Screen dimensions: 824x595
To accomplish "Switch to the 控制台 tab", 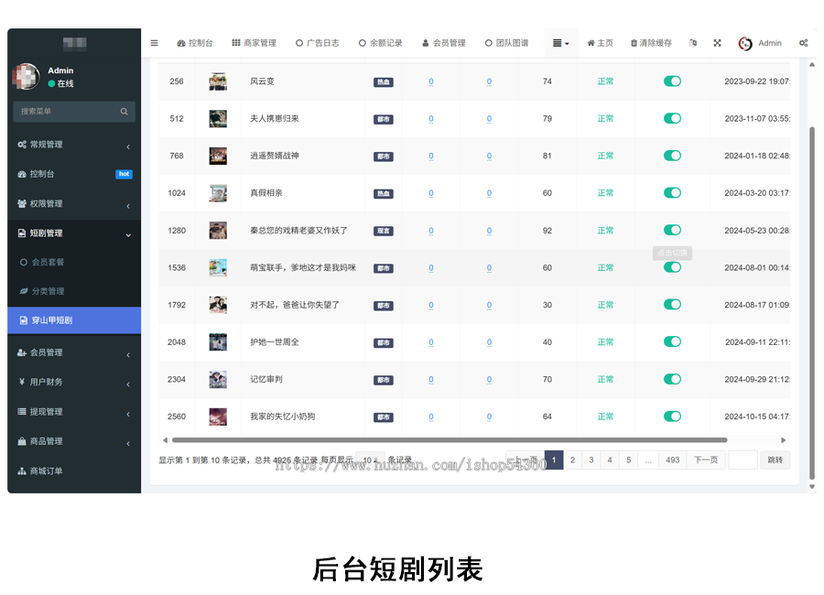I will tap(195, 43).
